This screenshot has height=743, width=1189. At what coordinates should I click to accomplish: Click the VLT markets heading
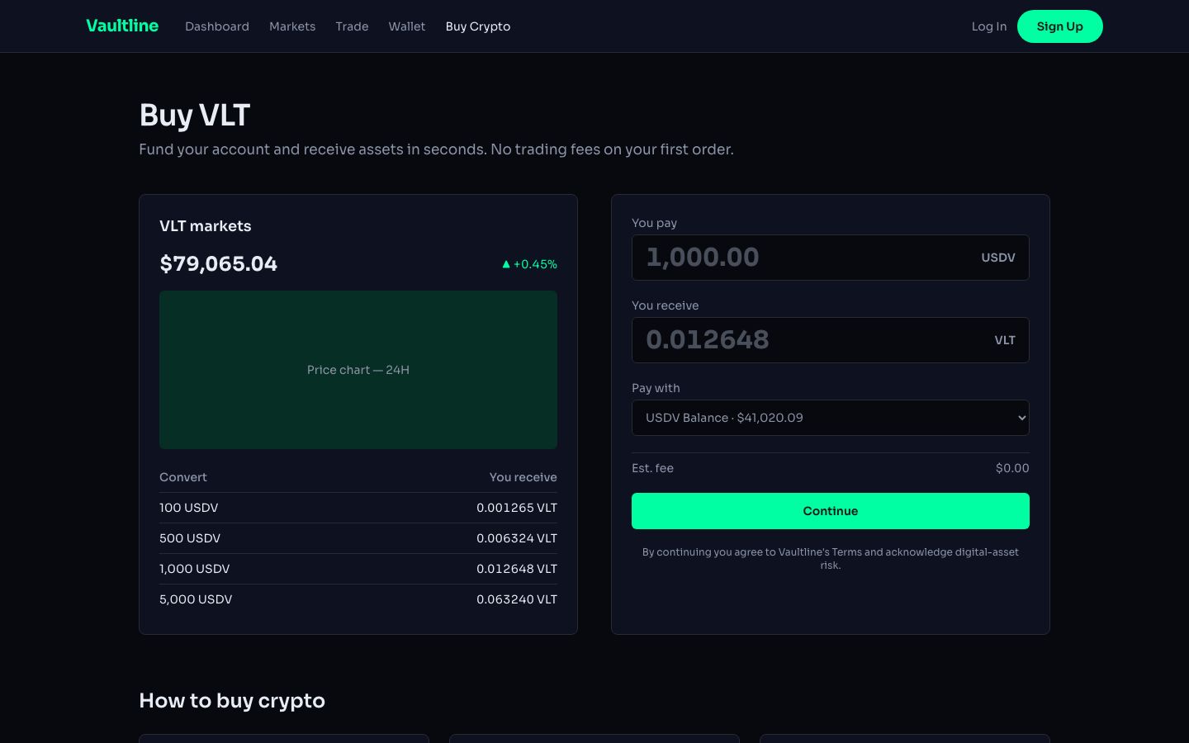click(206, 226)
